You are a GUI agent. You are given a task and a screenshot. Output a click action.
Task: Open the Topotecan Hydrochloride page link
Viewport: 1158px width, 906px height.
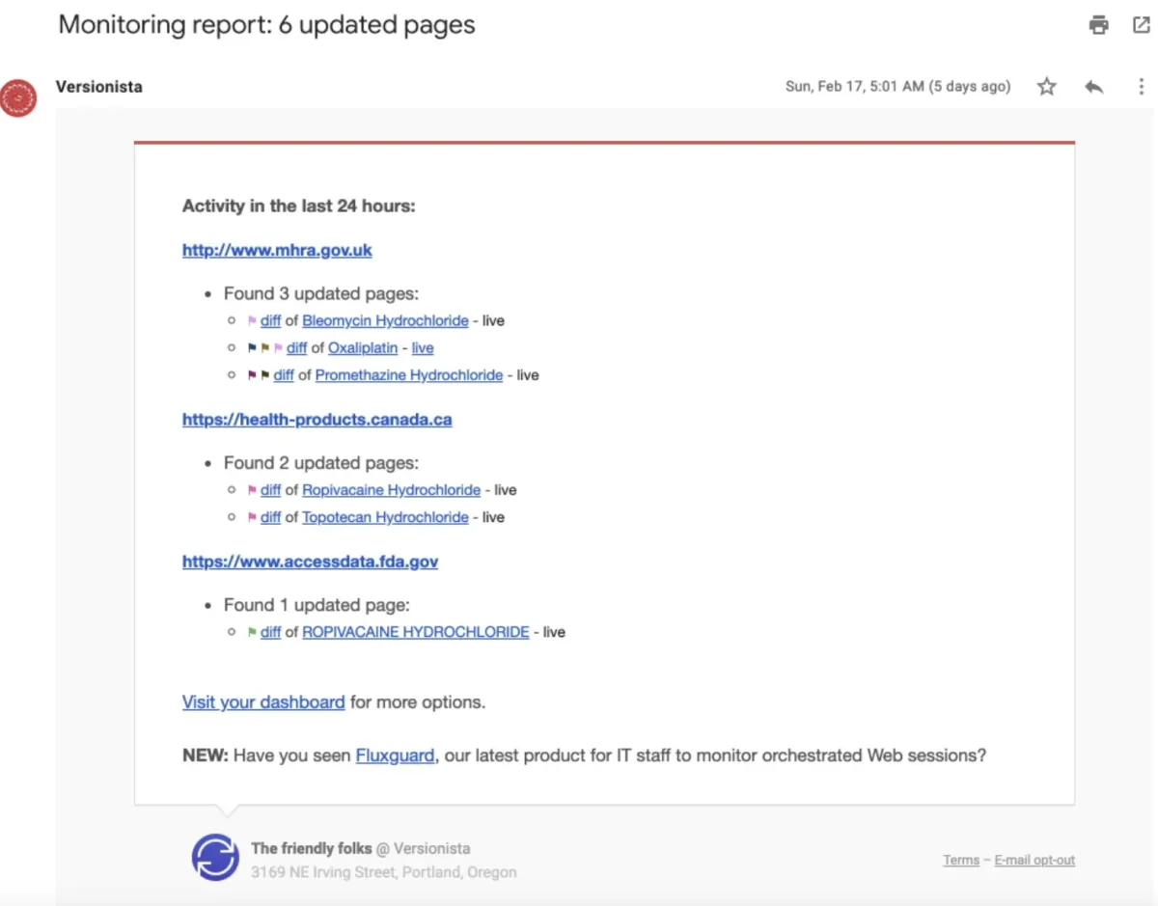point(385,517)
